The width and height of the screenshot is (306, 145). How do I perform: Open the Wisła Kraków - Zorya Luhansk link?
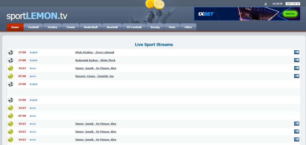tap(95, 53)
